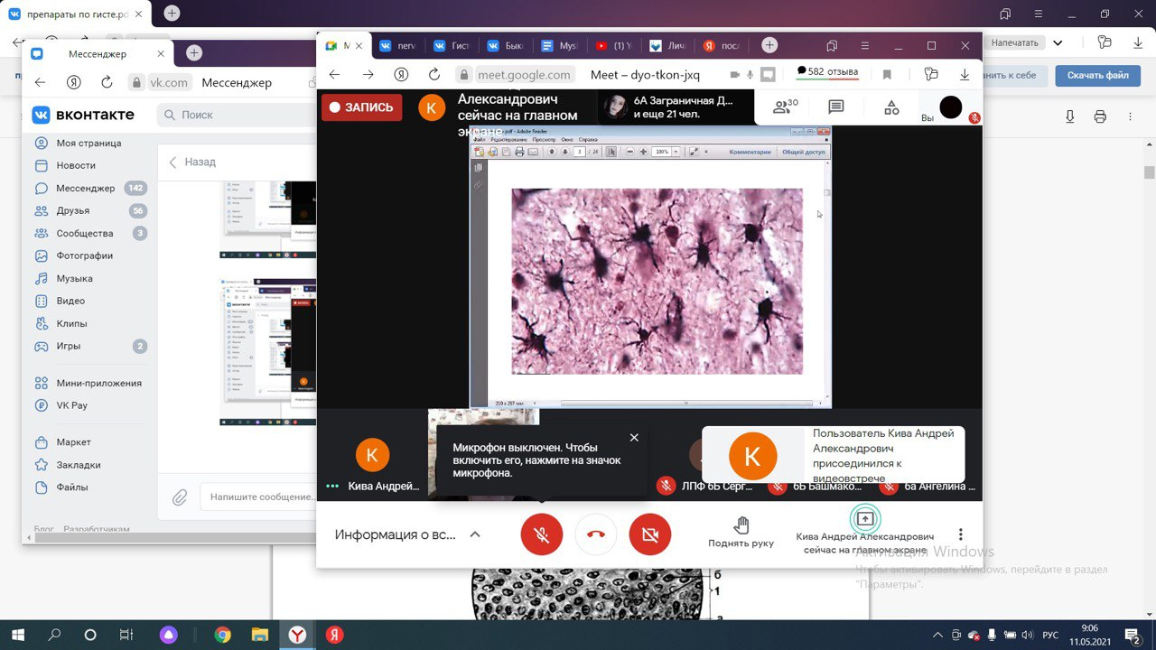This screenshot has height=650, width=1156.
Task: Click the Yandex home icon in Meet window
Action: coord(401,75)
